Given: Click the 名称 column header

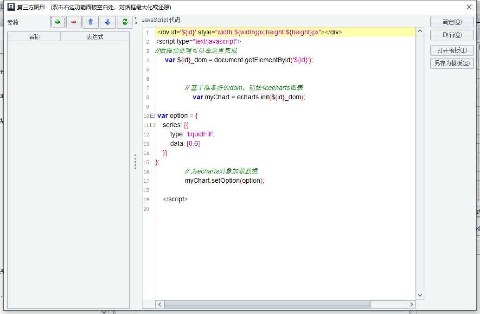Looking at the screenshot, I should click(34, 37).
